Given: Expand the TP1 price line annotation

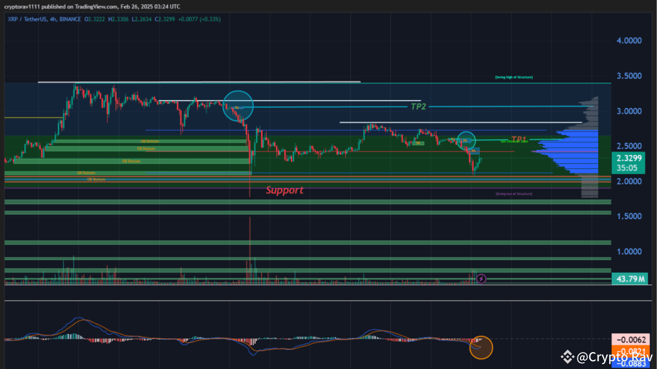Looking at the screenshot, I should (x=518, y=138).
